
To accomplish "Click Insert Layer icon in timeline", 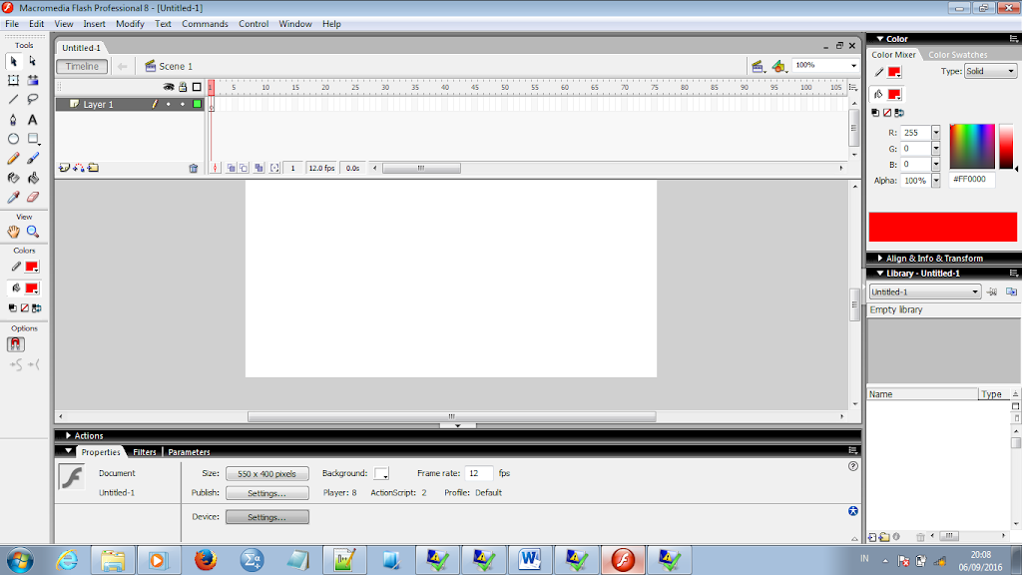I will [64, 168].
